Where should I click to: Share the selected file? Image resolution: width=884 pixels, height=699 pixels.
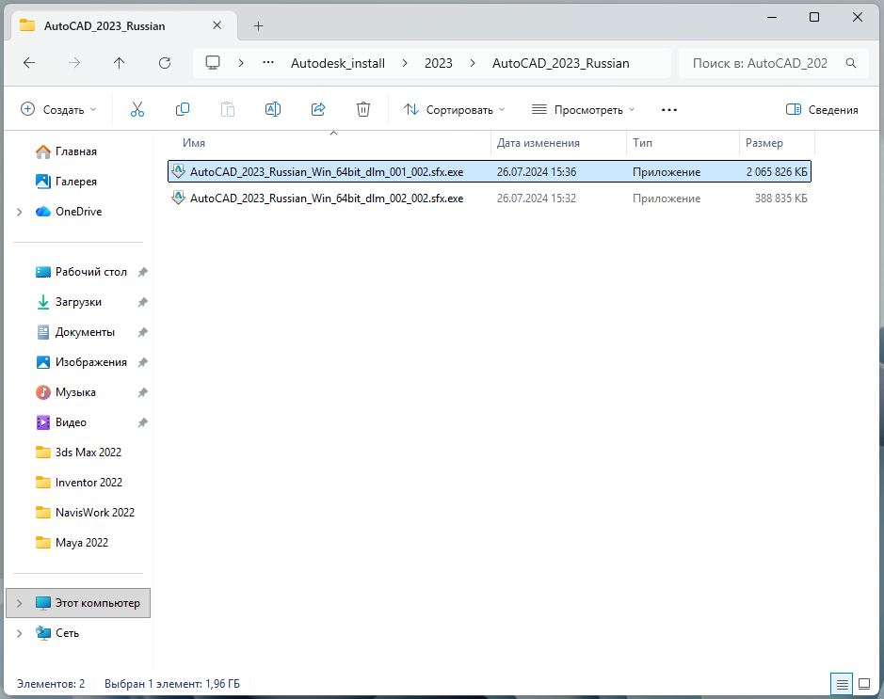pos(318,109)
